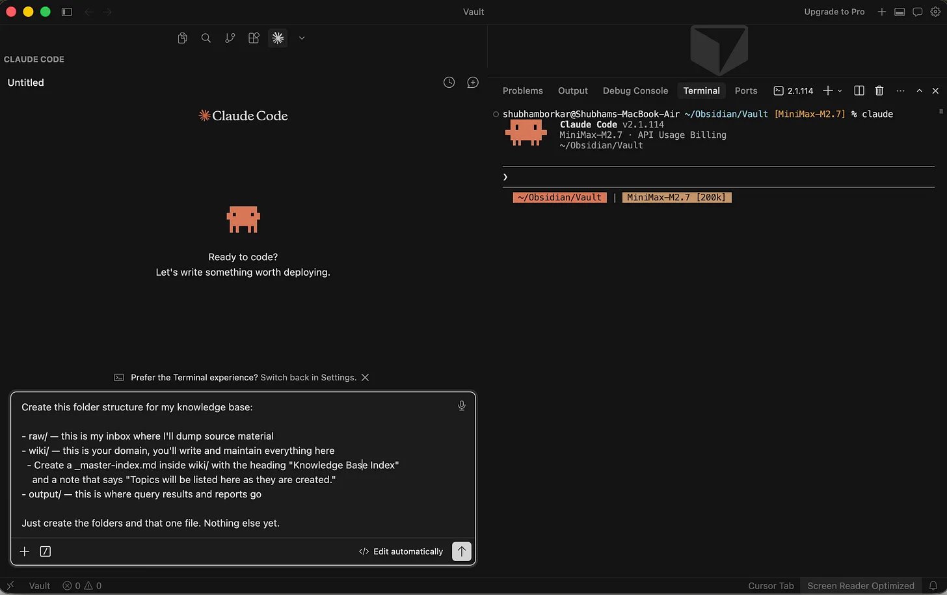Viewport: 947px width, 595px height.
Task: Dismiss the Prefer Terminal experience banner
Action: point(366,378)
